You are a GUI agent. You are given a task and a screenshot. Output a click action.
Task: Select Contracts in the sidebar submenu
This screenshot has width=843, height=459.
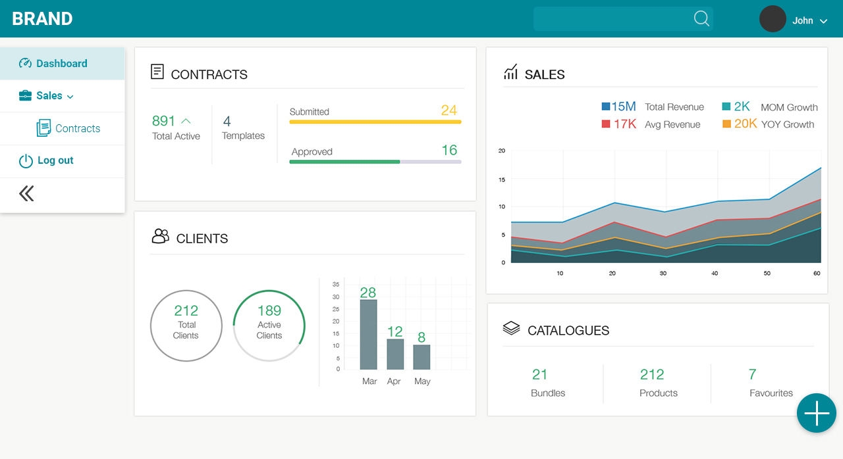coord(77,128)
